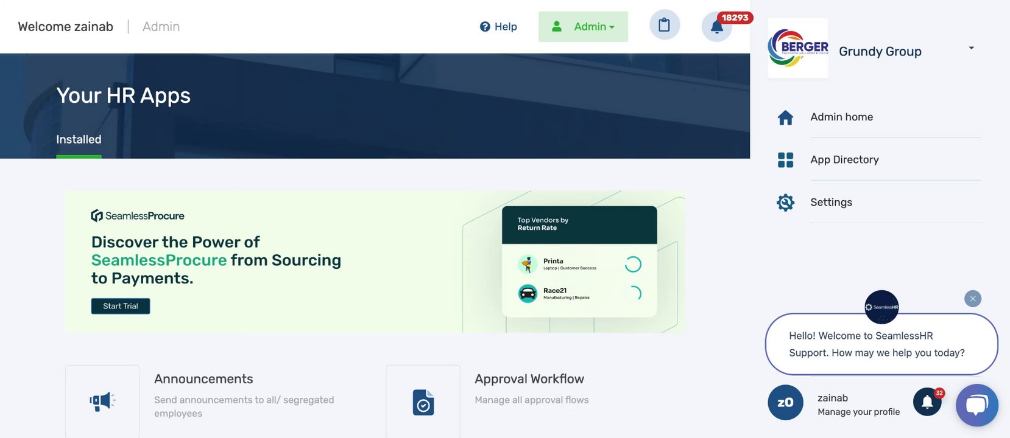Click the Welcome zainab text
The height and width of the screenshot is (438, 1010).
65,27
